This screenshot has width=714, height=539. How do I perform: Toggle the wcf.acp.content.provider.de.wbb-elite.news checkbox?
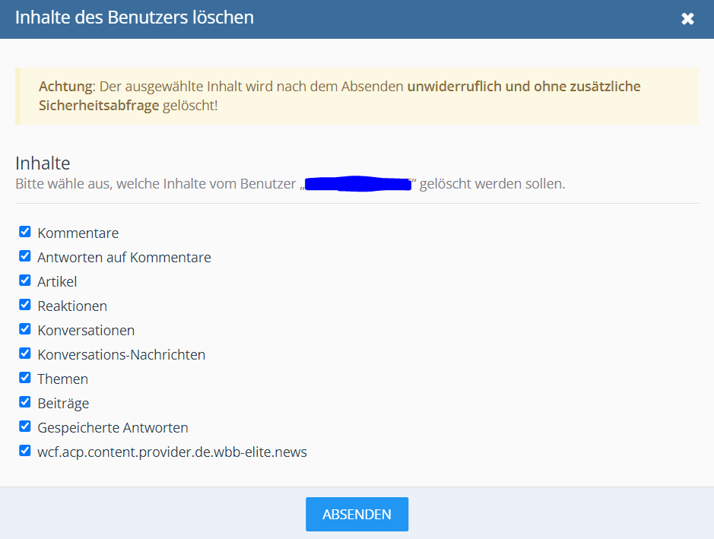coord(25,451)
